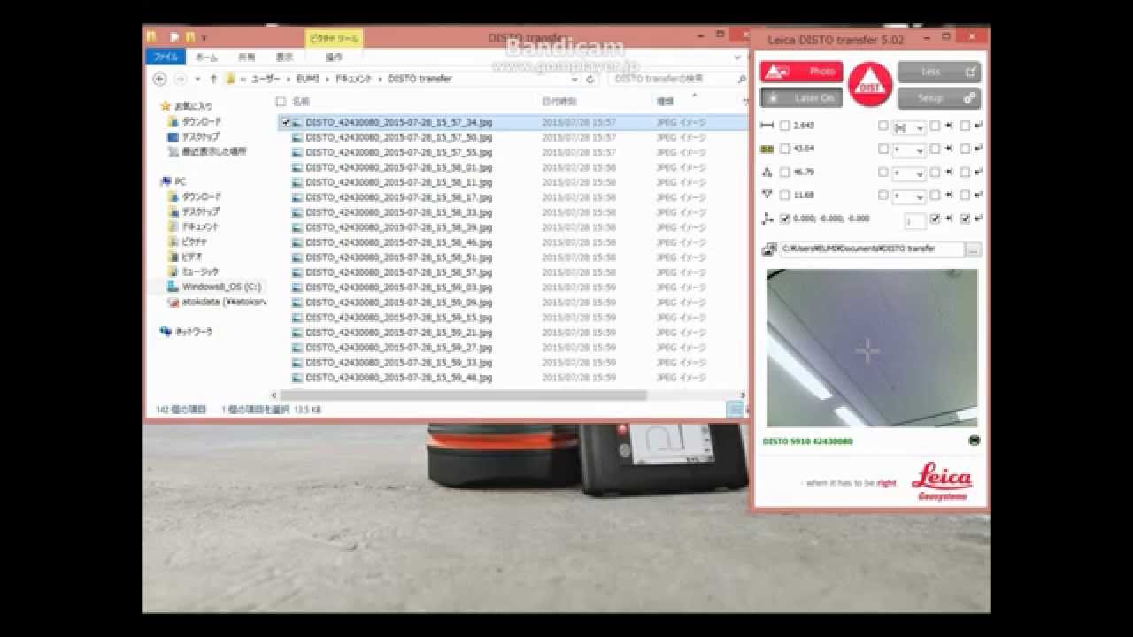Image resolution: width=1133 pixels, height=637 pixels.
Task: Open the separator dropdown in the 43.04 row
Action: 908,150
